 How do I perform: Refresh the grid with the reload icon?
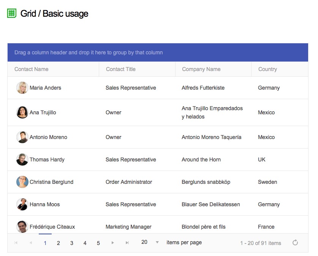tap(295, 242)
